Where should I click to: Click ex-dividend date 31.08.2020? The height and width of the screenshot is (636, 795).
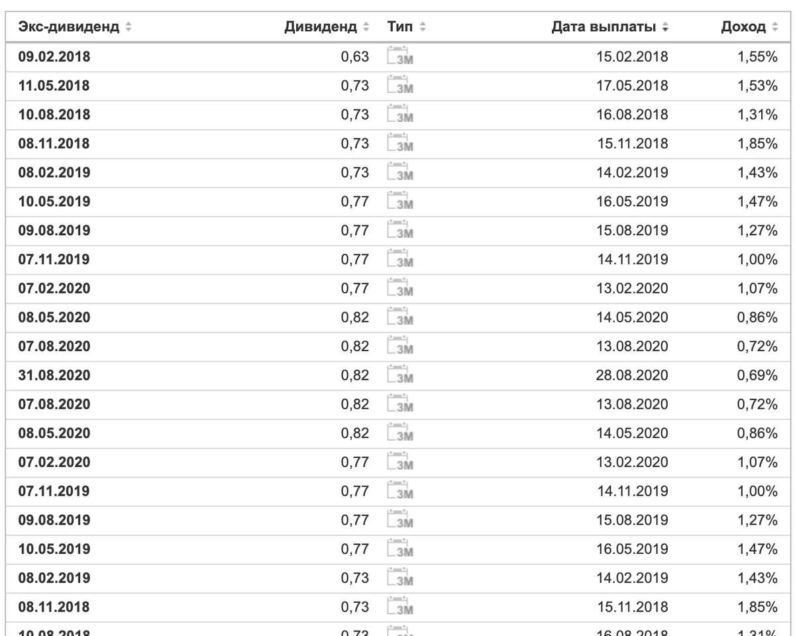54,376
